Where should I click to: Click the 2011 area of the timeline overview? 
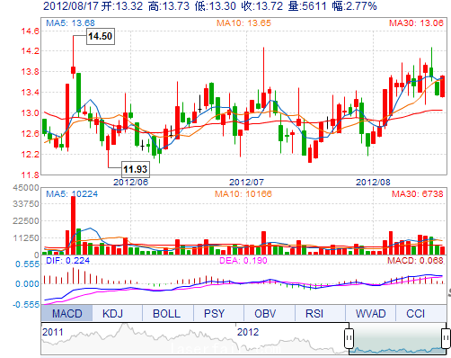[53, 332]
